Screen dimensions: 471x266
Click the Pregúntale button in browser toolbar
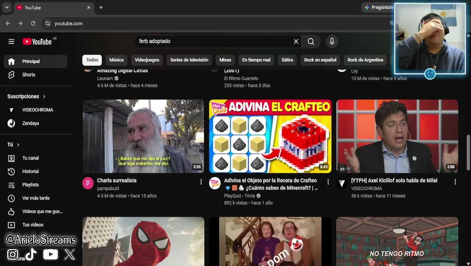click(x=378, y=7)
